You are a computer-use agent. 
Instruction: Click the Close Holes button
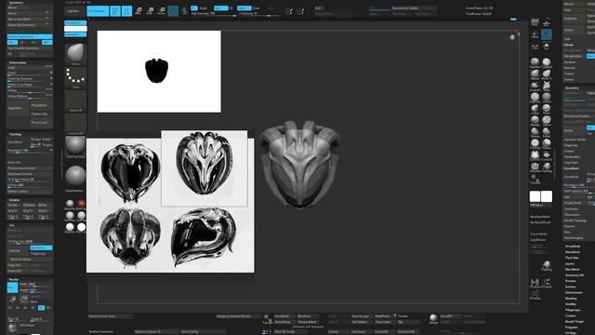(385, 322)
